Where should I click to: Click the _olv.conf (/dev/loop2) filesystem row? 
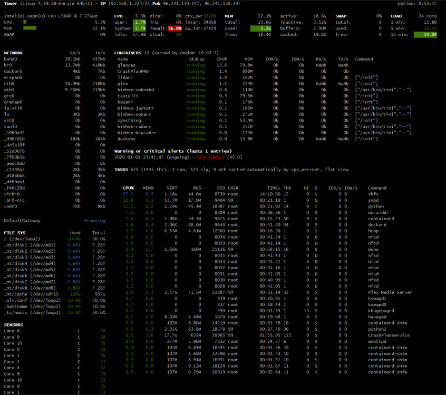pos(54,300)
